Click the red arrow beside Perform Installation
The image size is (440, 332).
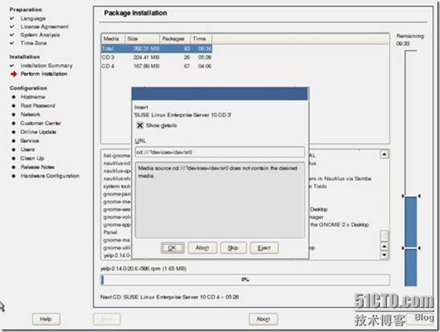coord(14,74)
